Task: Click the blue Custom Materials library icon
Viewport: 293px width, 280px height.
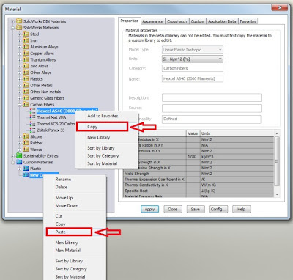Action: coord(19,162)
